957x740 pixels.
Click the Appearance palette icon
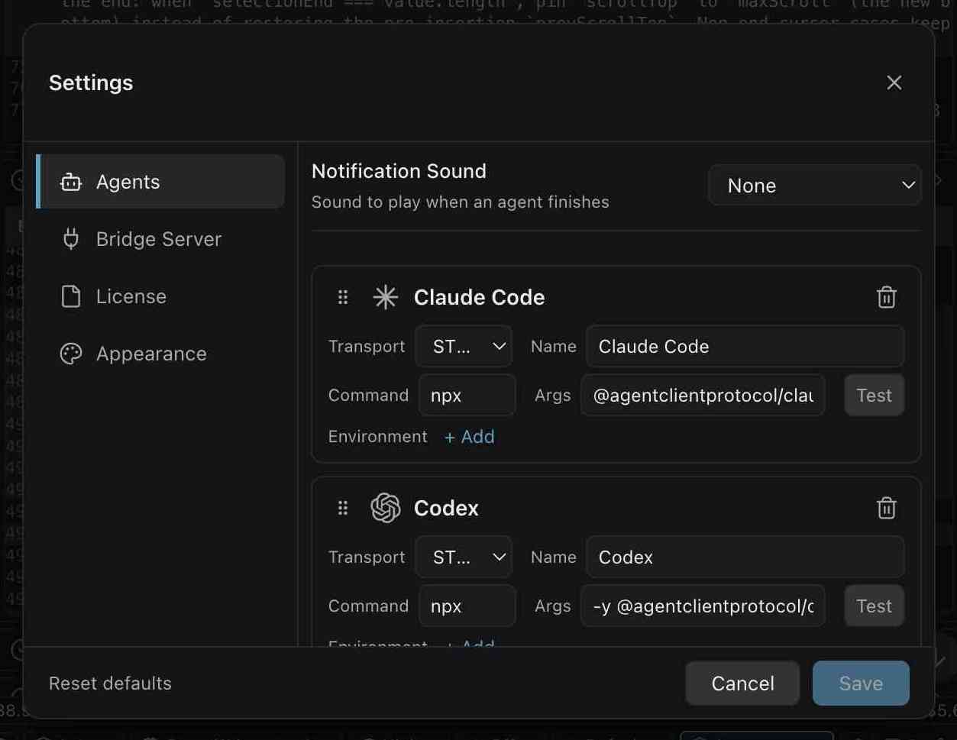click(x=71, y=354)
